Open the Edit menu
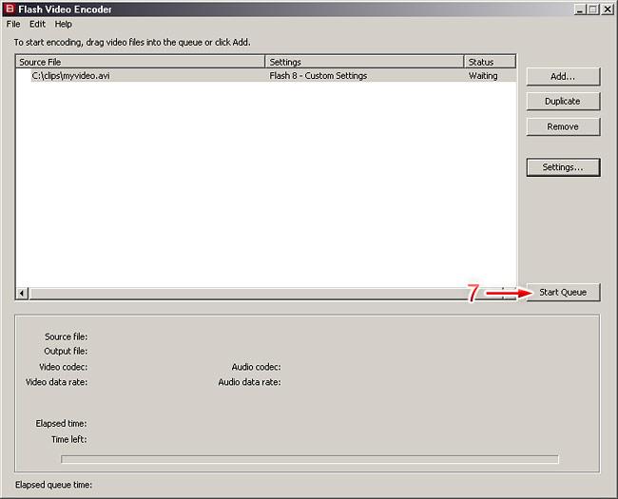 pyautogui.click(x=37, y=24)
